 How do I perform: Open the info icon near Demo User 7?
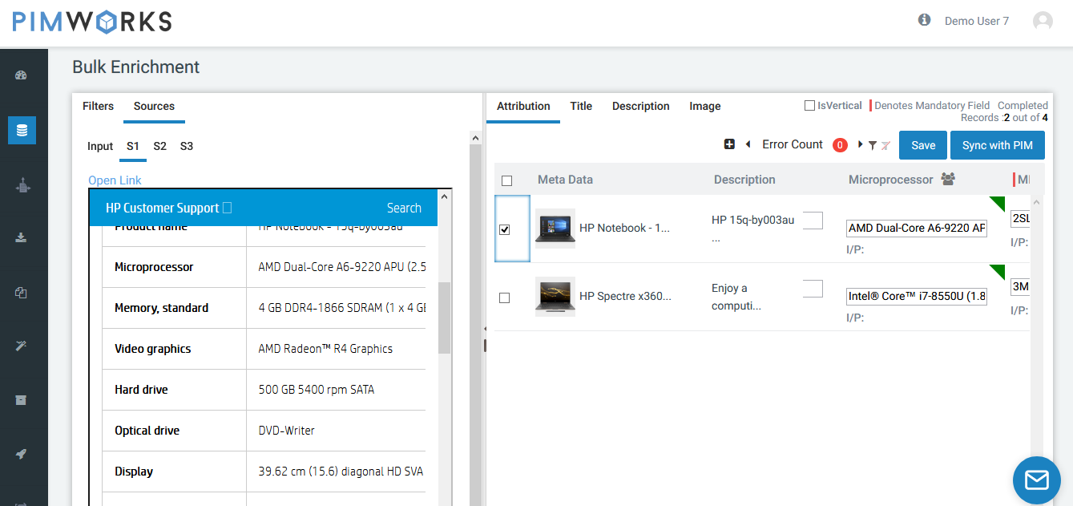pos(924,20)
